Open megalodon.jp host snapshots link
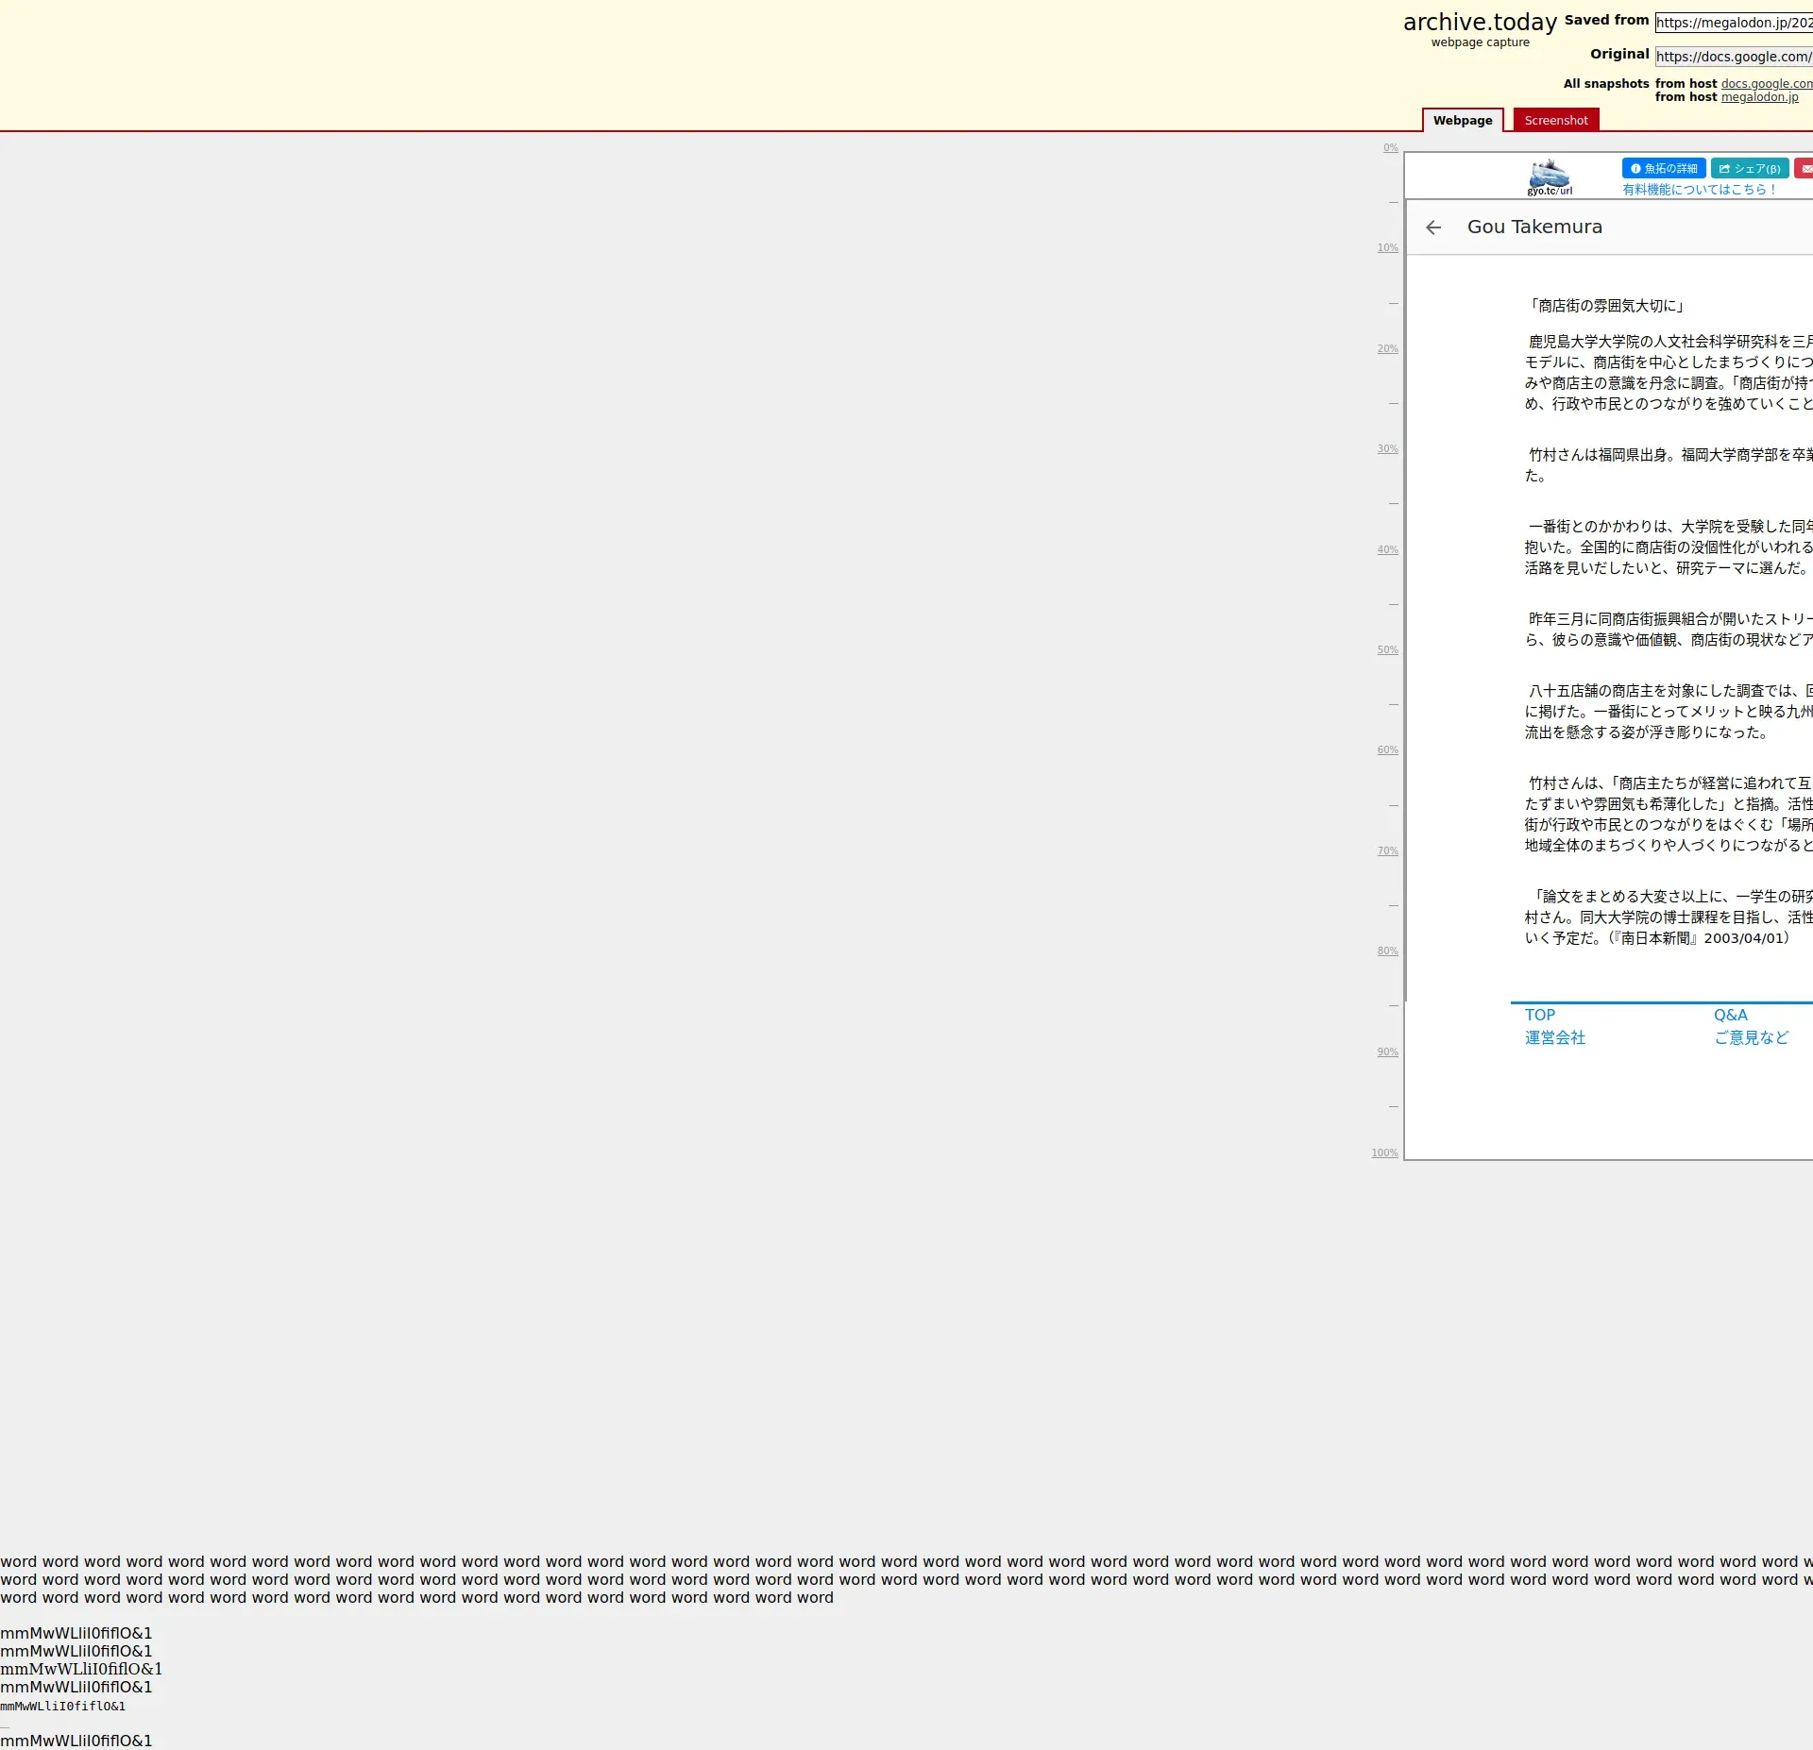The width and height of the screenshot is (1813, 1750). tap(1759, 97)
